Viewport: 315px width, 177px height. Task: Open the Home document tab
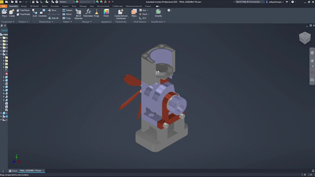[13, 171]
